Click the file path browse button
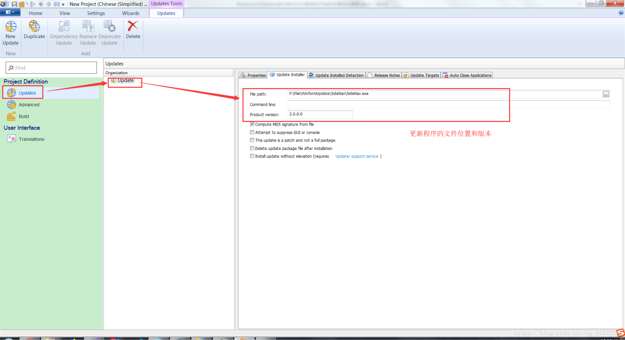This screenshot has height=340, width=625. (606, 94)
